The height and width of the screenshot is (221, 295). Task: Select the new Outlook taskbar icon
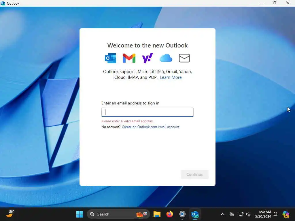pyautogui.click(x=195, y=214)
